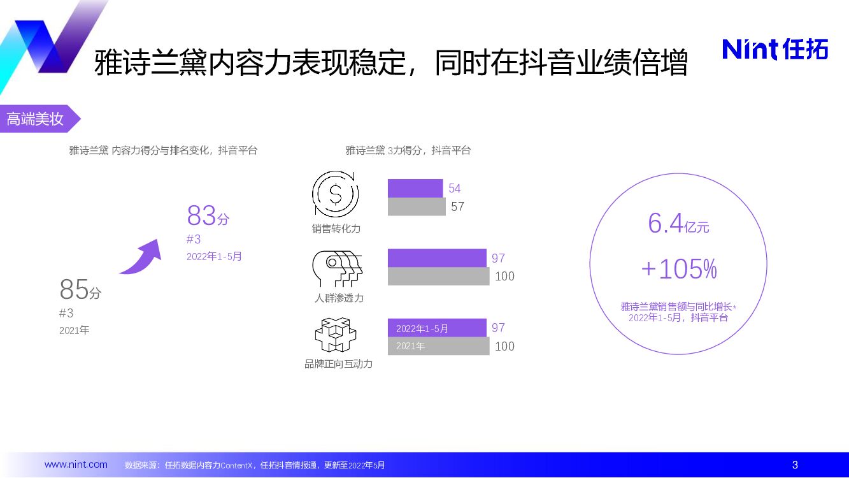The image size is (849, 478).
Task: Select the 6.4亿元 sales figure
Action: click(678, 223)
